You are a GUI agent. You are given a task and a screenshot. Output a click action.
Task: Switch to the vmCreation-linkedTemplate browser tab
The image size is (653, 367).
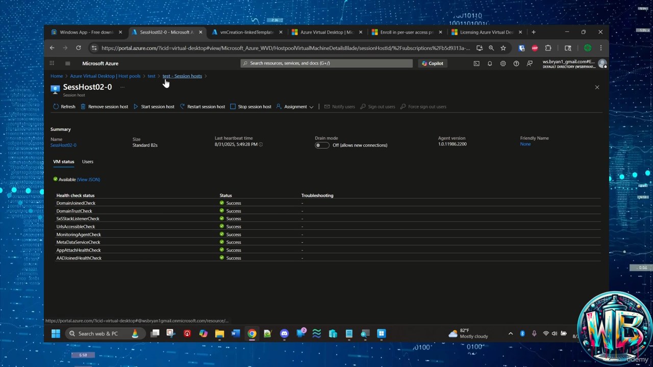[247, 32]
